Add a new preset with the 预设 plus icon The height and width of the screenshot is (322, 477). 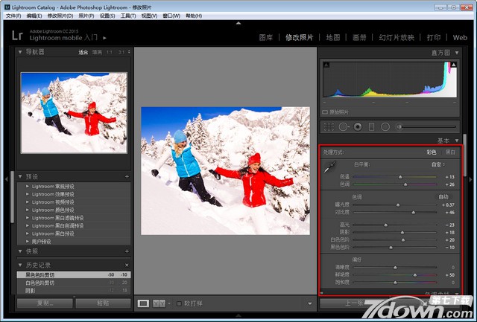[127, 177]
